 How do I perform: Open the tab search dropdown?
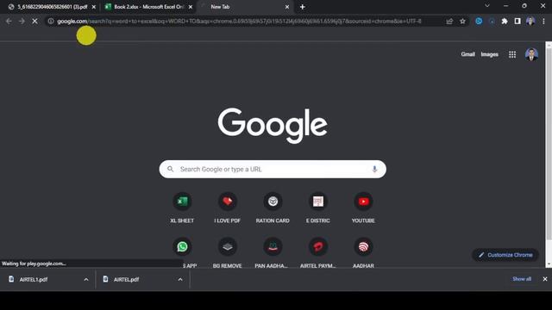[487, 6]
